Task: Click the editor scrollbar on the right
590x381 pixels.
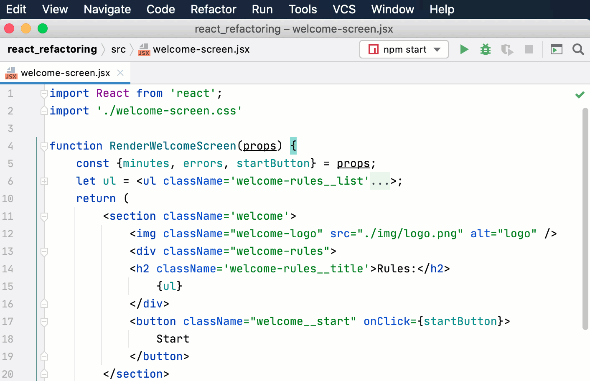Action: pyautogui.click(x=586, y=209)
